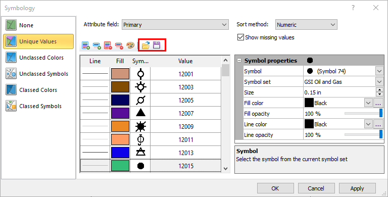Click the fill swatch for value 12001
The height and width of the screenshot is (197, 388).
click(x=120, y=74)
